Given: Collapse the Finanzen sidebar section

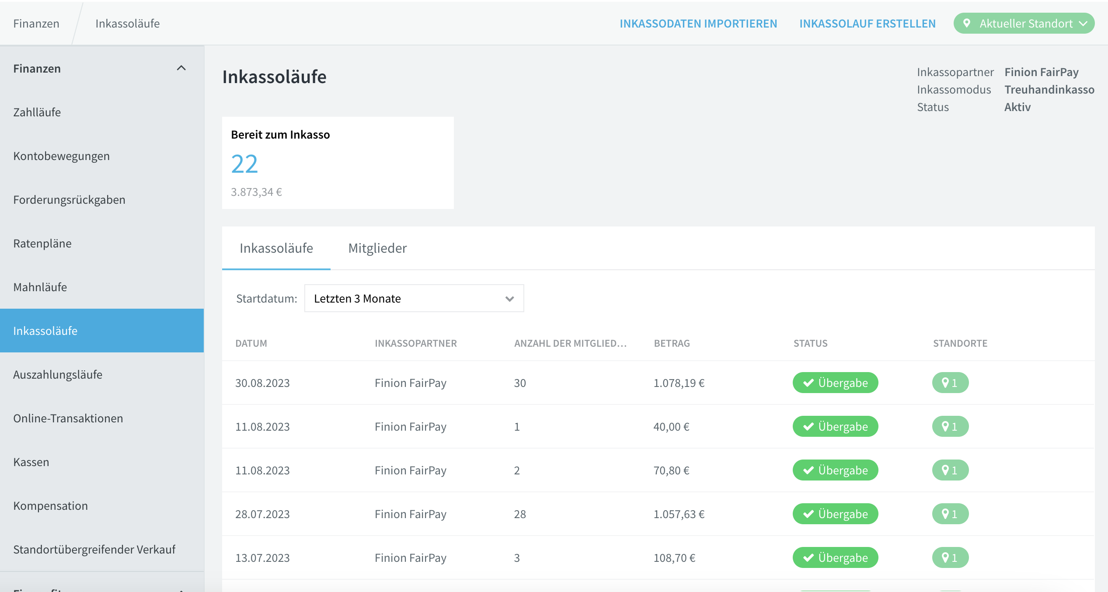Looking at the screenshot, I should (181, 68).
